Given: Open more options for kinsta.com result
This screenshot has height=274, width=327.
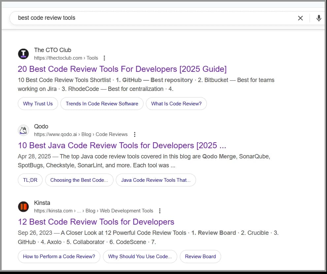Looking at the screenshot, I should pyautogui.click(x=160, y=211).
